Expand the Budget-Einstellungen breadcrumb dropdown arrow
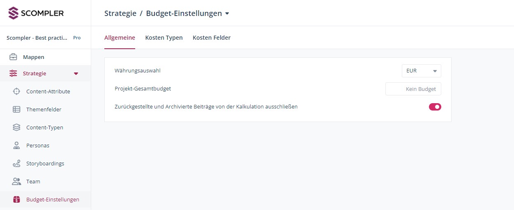This screenshot has width=514, height=210. coord(227,14)
